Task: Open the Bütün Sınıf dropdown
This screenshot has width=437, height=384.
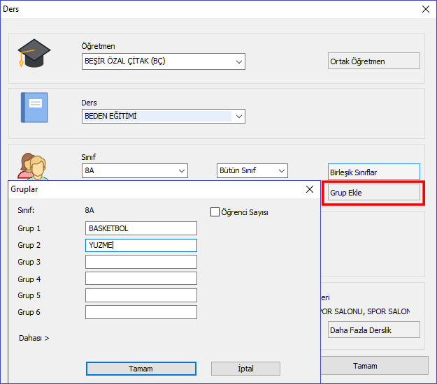Action: (252, 170)
